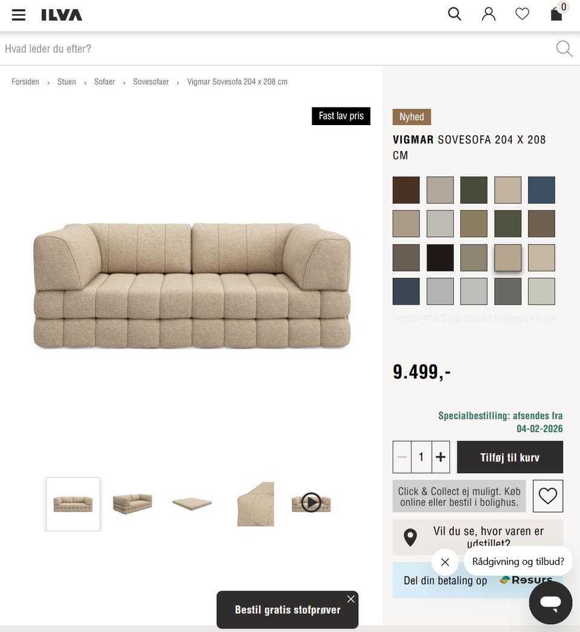
Task: Open the wishlist heart in header
Action: point(522,14)
